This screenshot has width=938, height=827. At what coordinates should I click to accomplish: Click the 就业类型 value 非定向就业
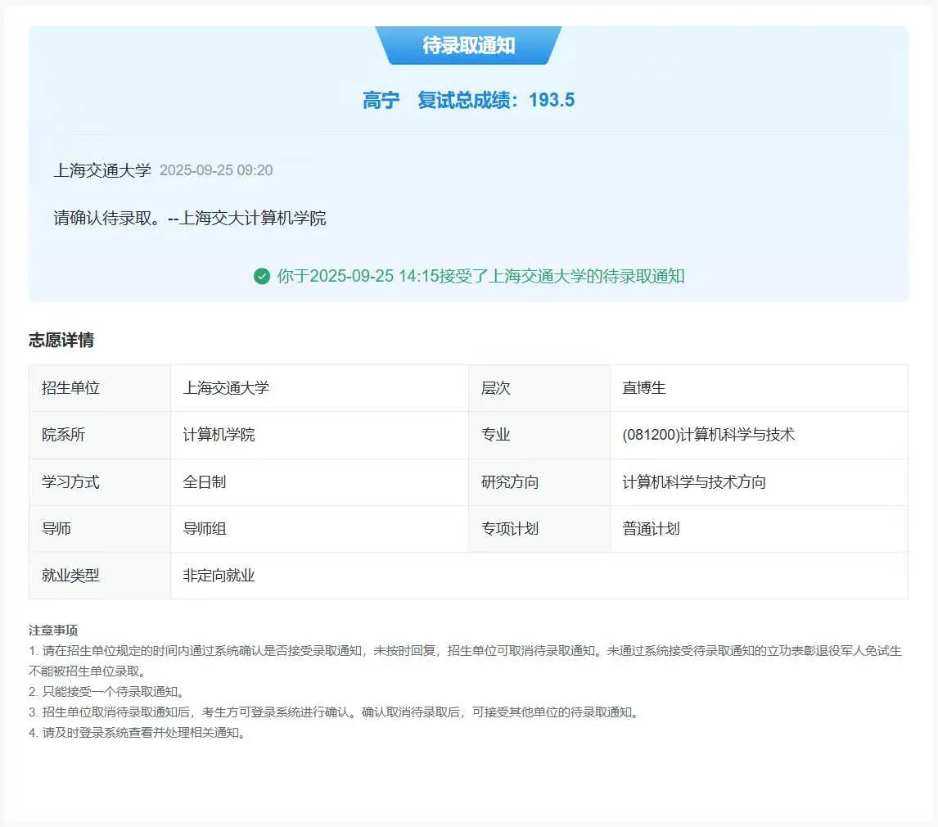pyautogui.click(x=219, y=576)
